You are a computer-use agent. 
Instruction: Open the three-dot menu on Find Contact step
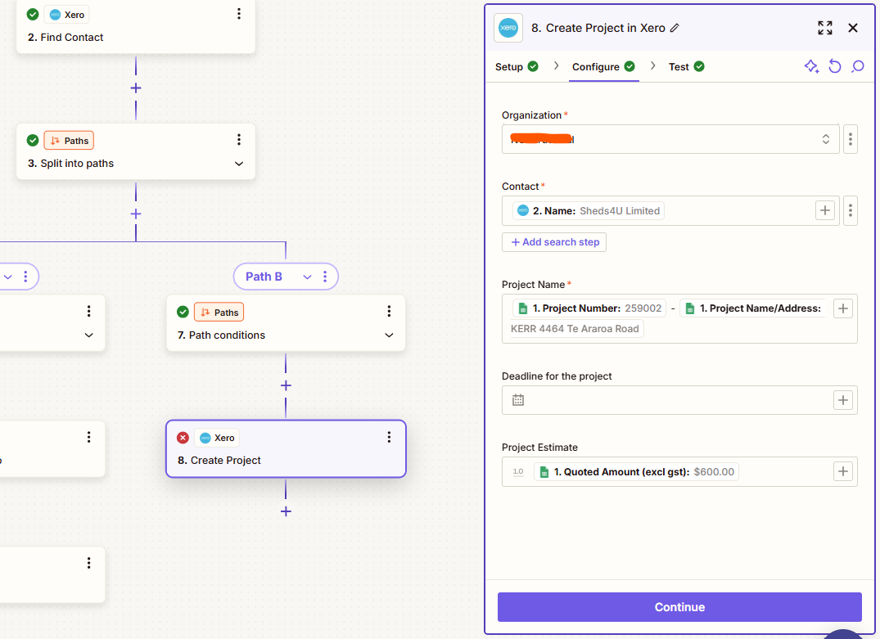pyautogui.click(x=239, y=14)
